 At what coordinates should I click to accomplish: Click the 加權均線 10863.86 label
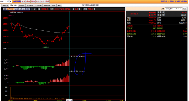(x=17, y=13)
